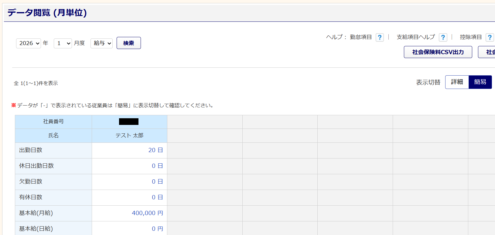This screenshot has width=495, height=235.
Task: Switch display to 詳細 view
Action: point(457,82)
